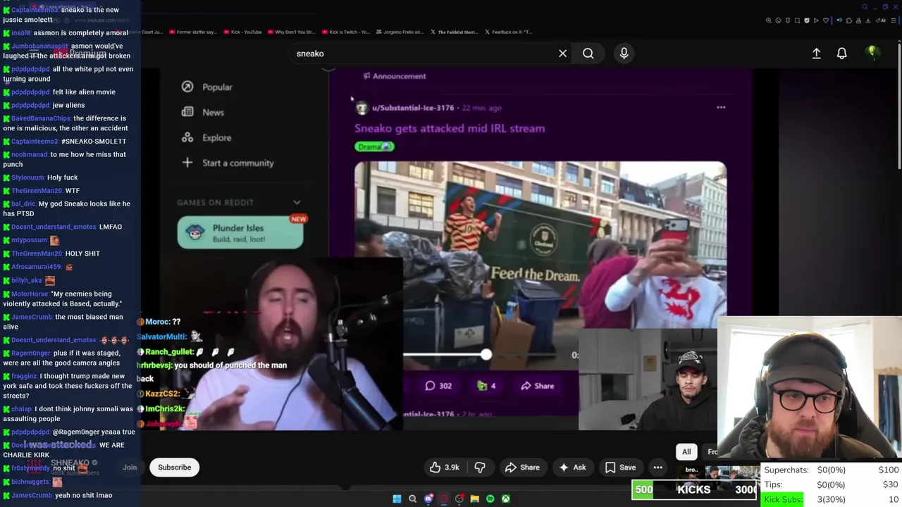Open Windows taskbar search

point(412,499)
